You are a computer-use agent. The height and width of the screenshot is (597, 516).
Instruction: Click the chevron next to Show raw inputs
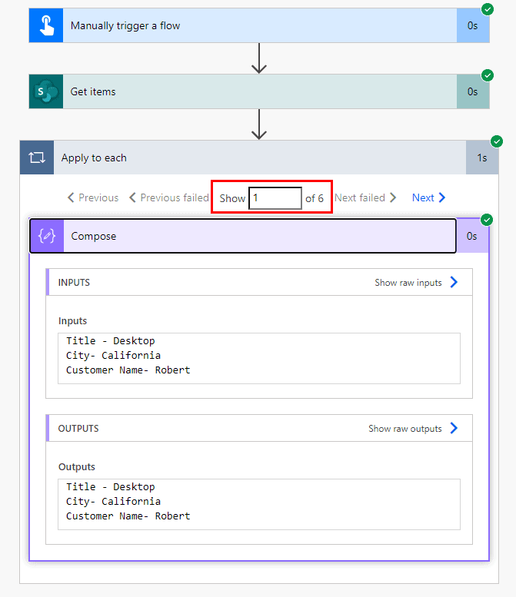pos(454,282)
